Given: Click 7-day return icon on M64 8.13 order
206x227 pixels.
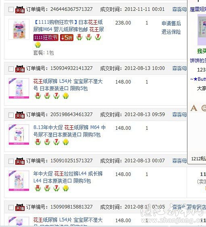Looking at the screenshot, I should [x=56, y=142].
